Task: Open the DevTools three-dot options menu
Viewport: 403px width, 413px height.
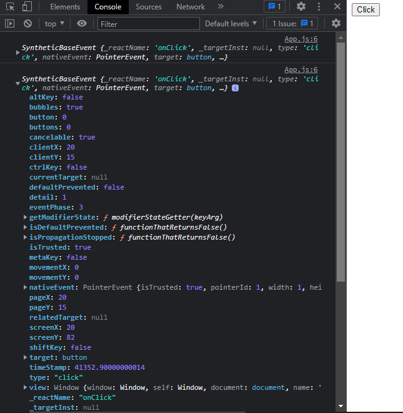Action: (319, 7)
